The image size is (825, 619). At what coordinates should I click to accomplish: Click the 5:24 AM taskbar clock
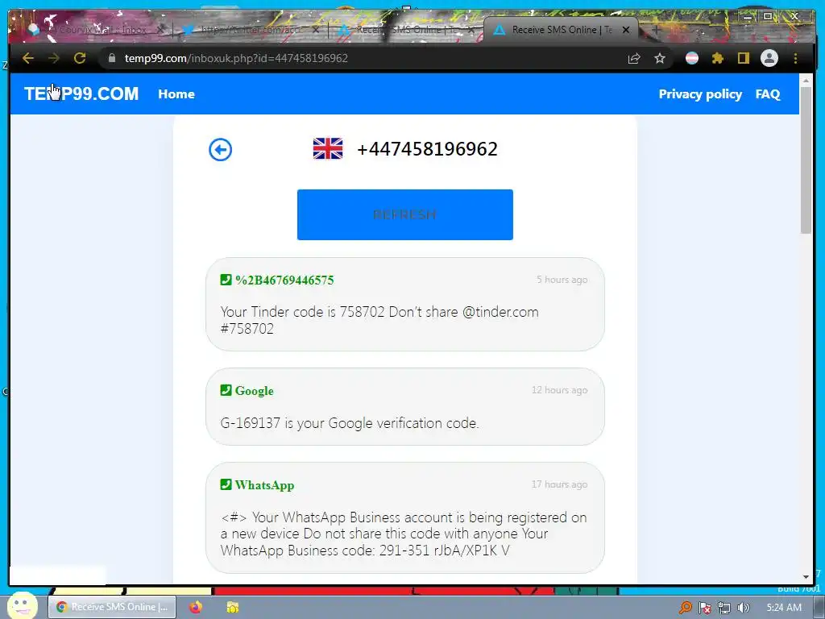tap(784, 608)
